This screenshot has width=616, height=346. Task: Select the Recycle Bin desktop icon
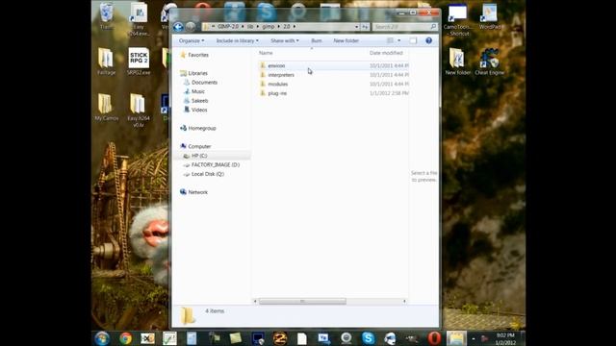pyautogui.click(x=107, y=16)
